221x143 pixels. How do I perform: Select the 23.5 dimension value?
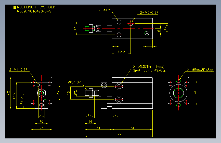[x=121, y=51]
